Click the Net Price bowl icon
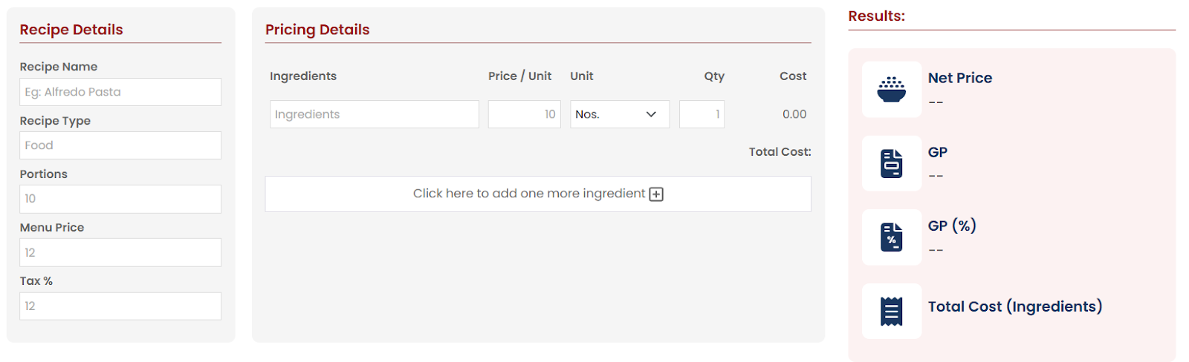Screen dimensions: 1189x362 [891, 89]
